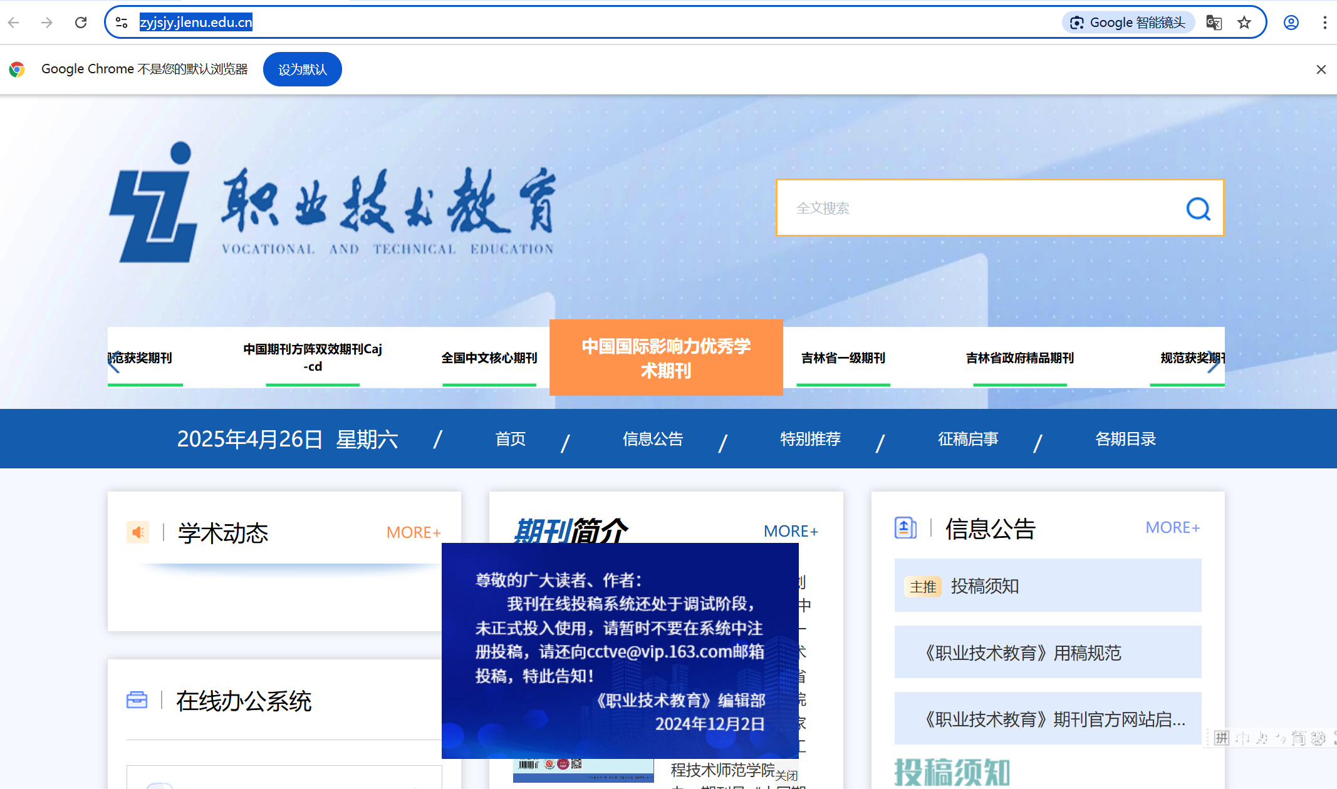
Task: Click the 全文搜索 search input field
Action: pyautogui.click(x=977, y=208)
